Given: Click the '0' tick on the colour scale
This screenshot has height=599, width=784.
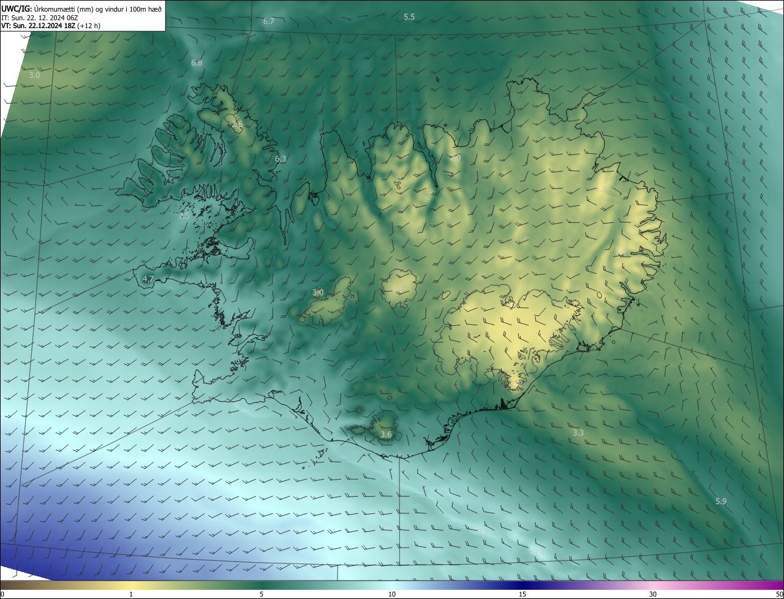Looking at the screenshot, I should [2, 594].
